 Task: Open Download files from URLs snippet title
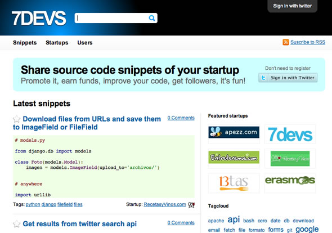point(87,123)
